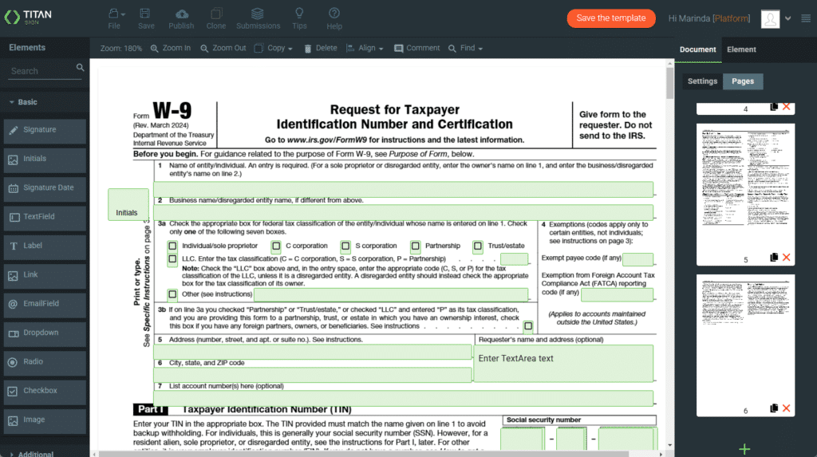Screen dimensions: 817x457
Task: Expand the Find dropdown menu
Action: (x=465, y=48)
